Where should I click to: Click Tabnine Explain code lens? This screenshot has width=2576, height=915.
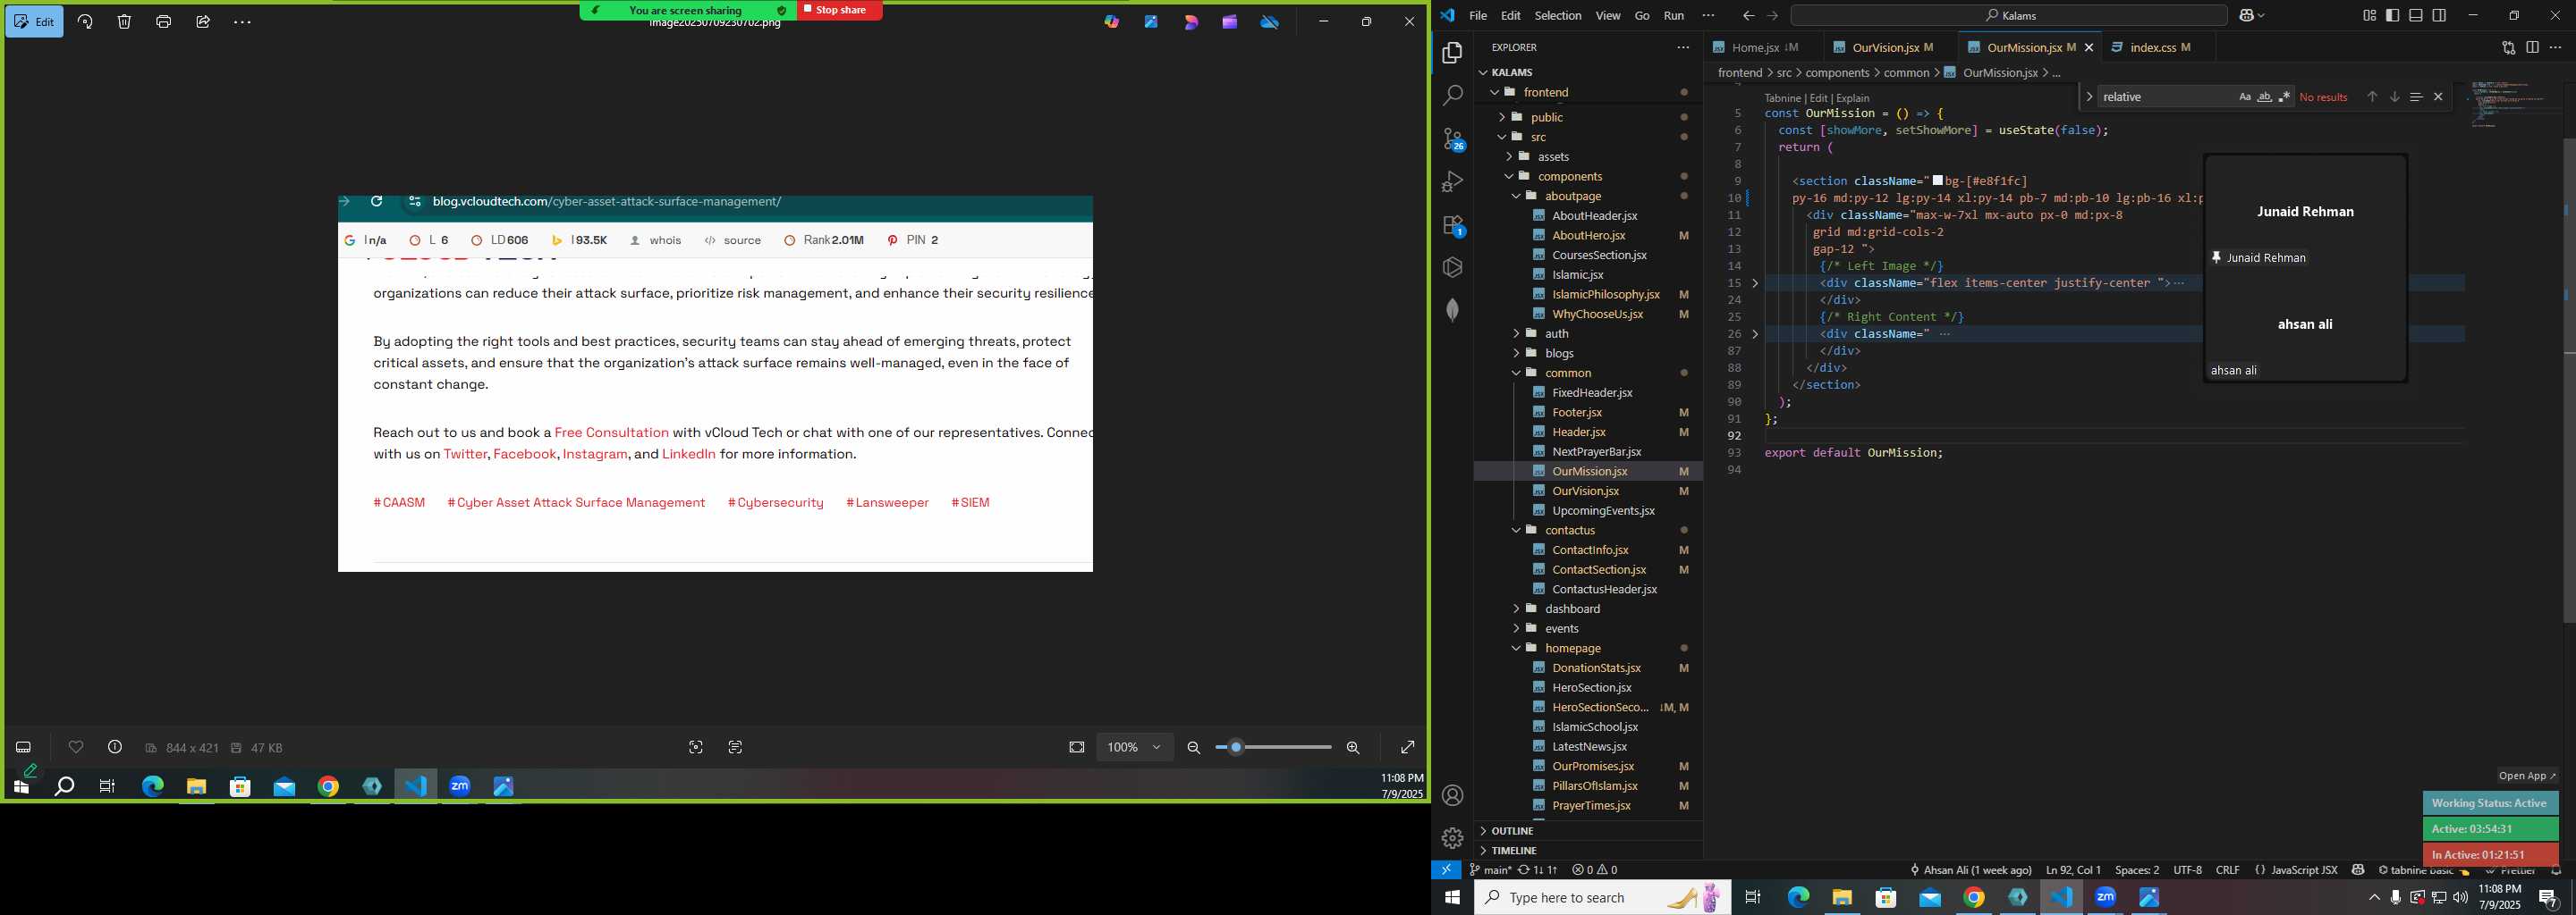[1852, 98]
